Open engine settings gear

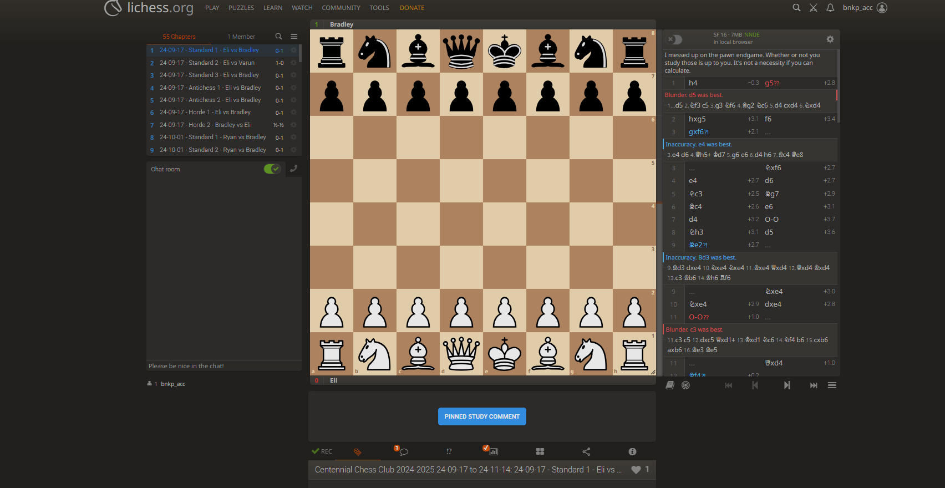pyautogui.click(x=830, y=39)
